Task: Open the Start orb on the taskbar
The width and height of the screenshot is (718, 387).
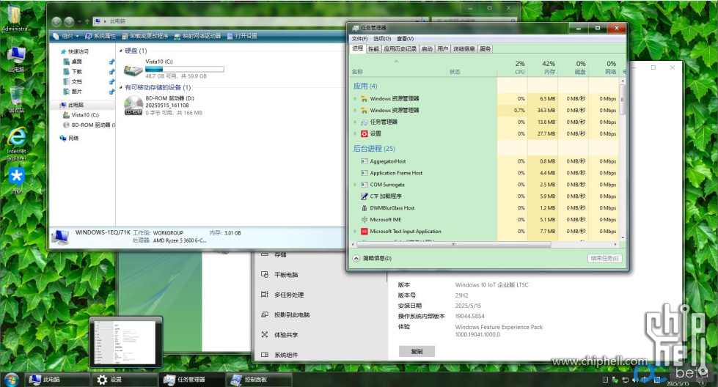Action: [10, 380]
